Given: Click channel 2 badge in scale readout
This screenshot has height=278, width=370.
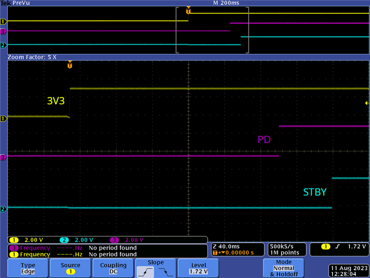Looking at the screenshot, I should (x=64, y=240).
